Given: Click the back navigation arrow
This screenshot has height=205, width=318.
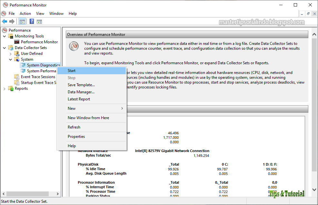Looking at the screenshot, I should [x=5, y=21].
